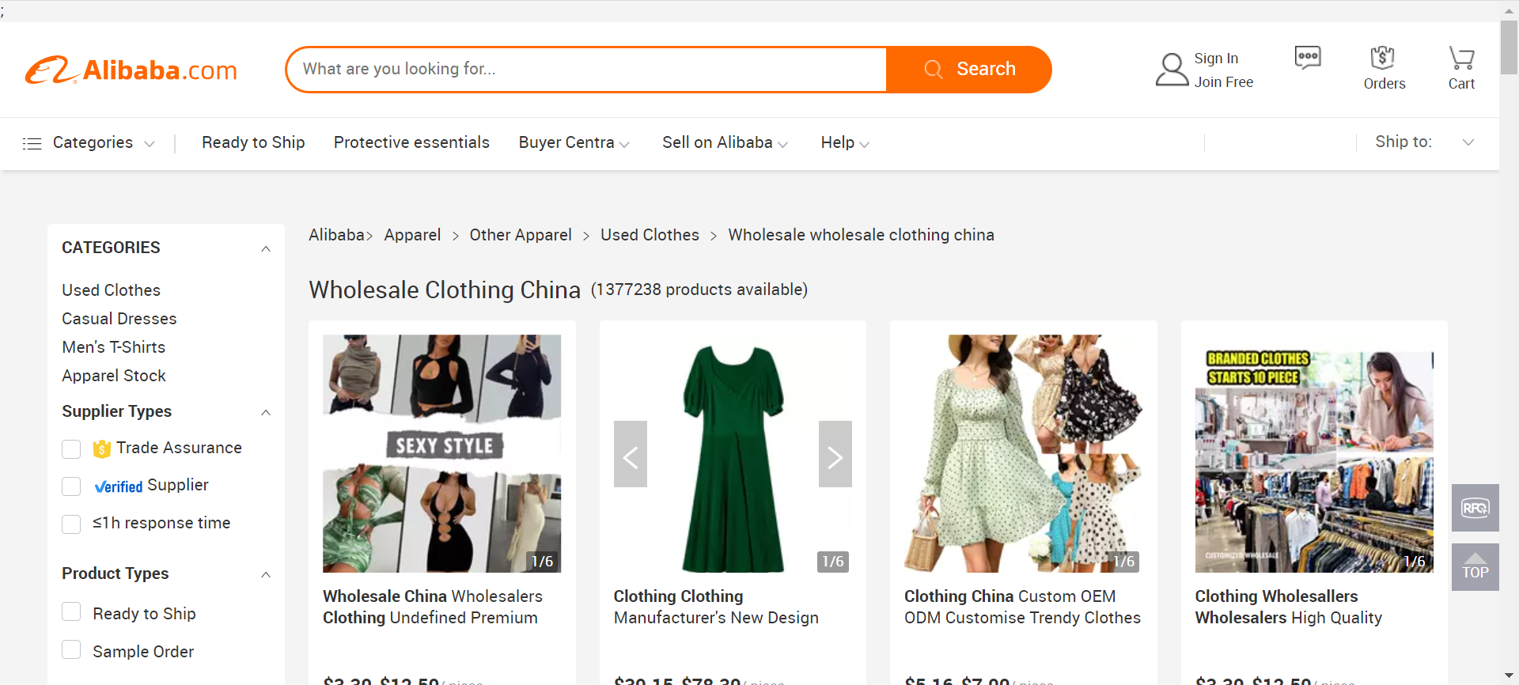Show next image of green dress

click(x=835, y=454)
